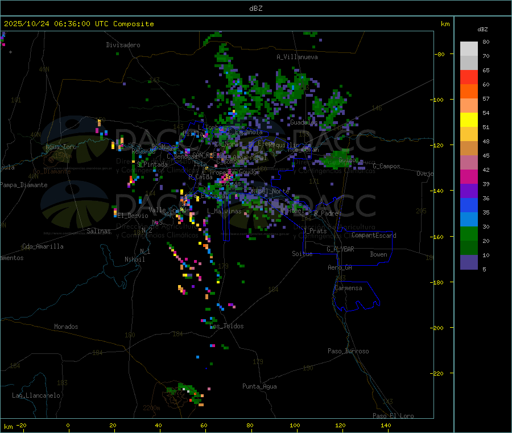Click the CompantEscard map label
Screen dimensions: 512x433
click(x=374, y=236)
